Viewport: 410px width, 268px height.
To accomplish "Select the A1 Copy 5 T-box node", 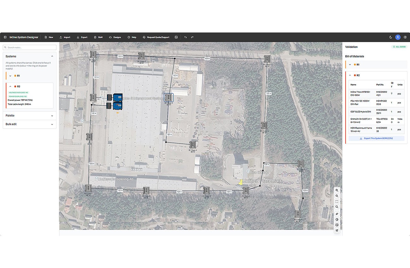I will pos(301,164).
